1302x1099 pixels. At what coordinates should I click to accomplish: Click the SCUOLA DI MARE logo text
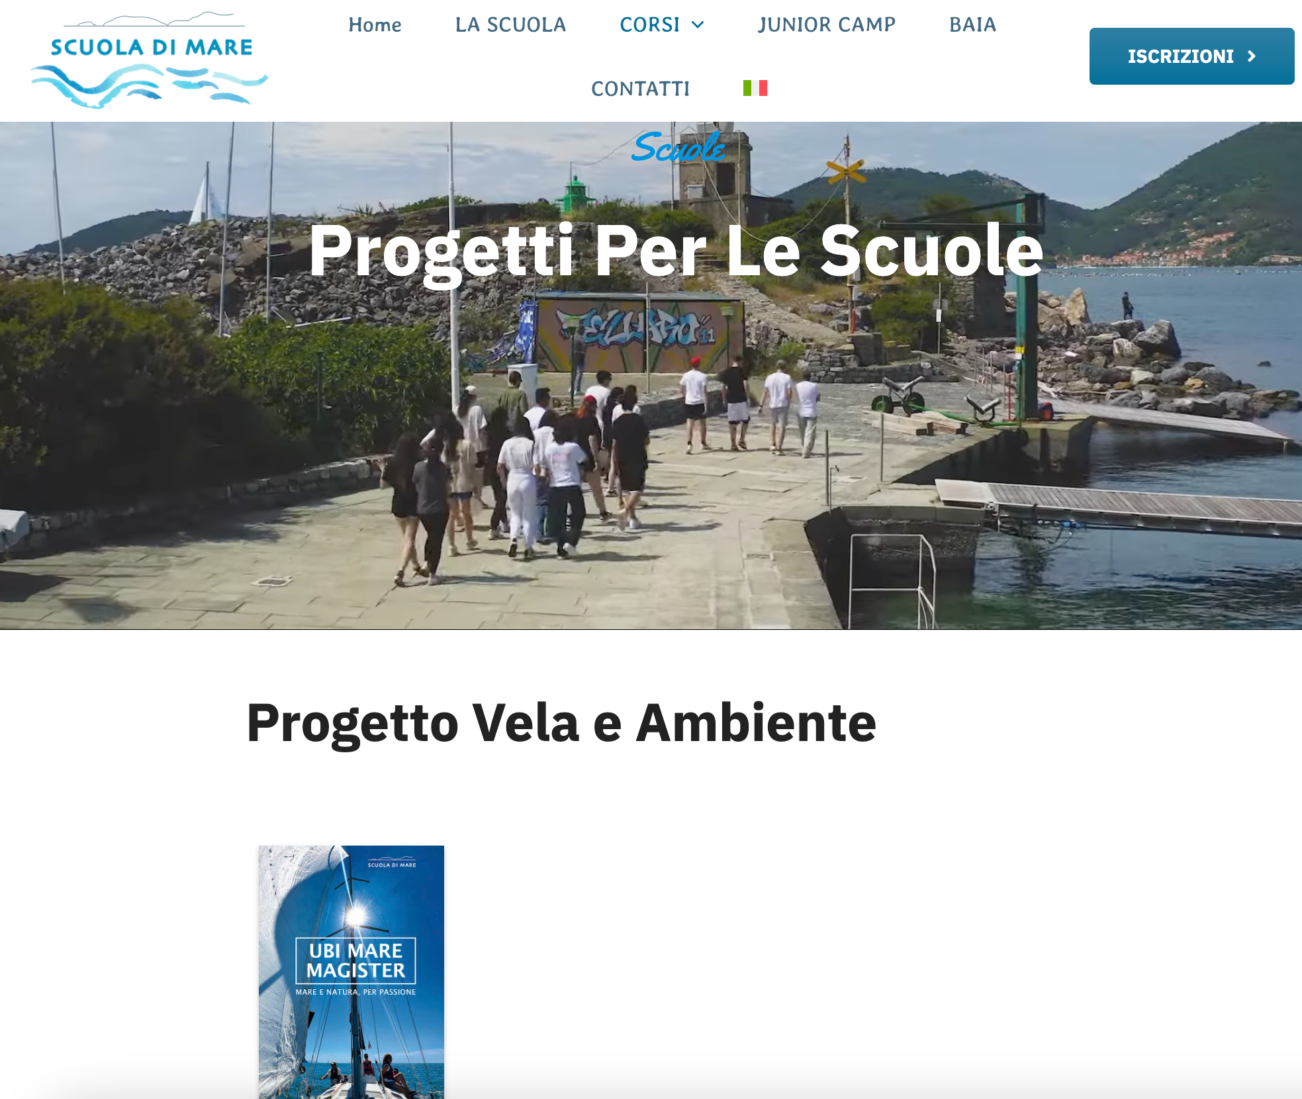coord(152,48)
